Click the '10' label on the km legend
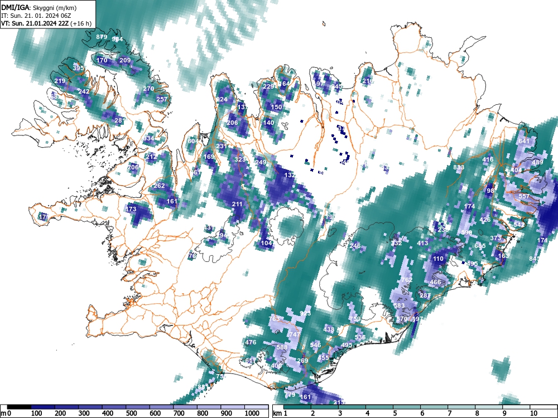 click(x=534, y=414)
